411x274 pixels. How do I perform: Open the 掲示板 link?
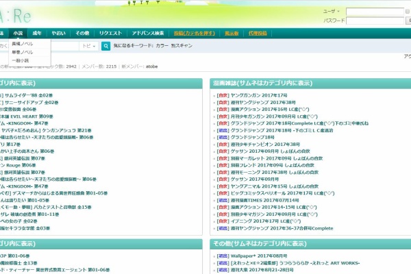(x=232, y=34)
